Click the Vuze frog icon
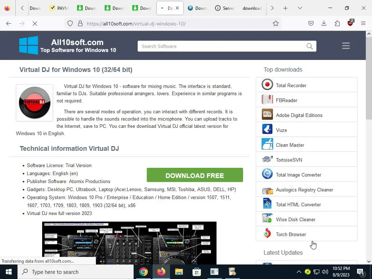 click(267, 130)
